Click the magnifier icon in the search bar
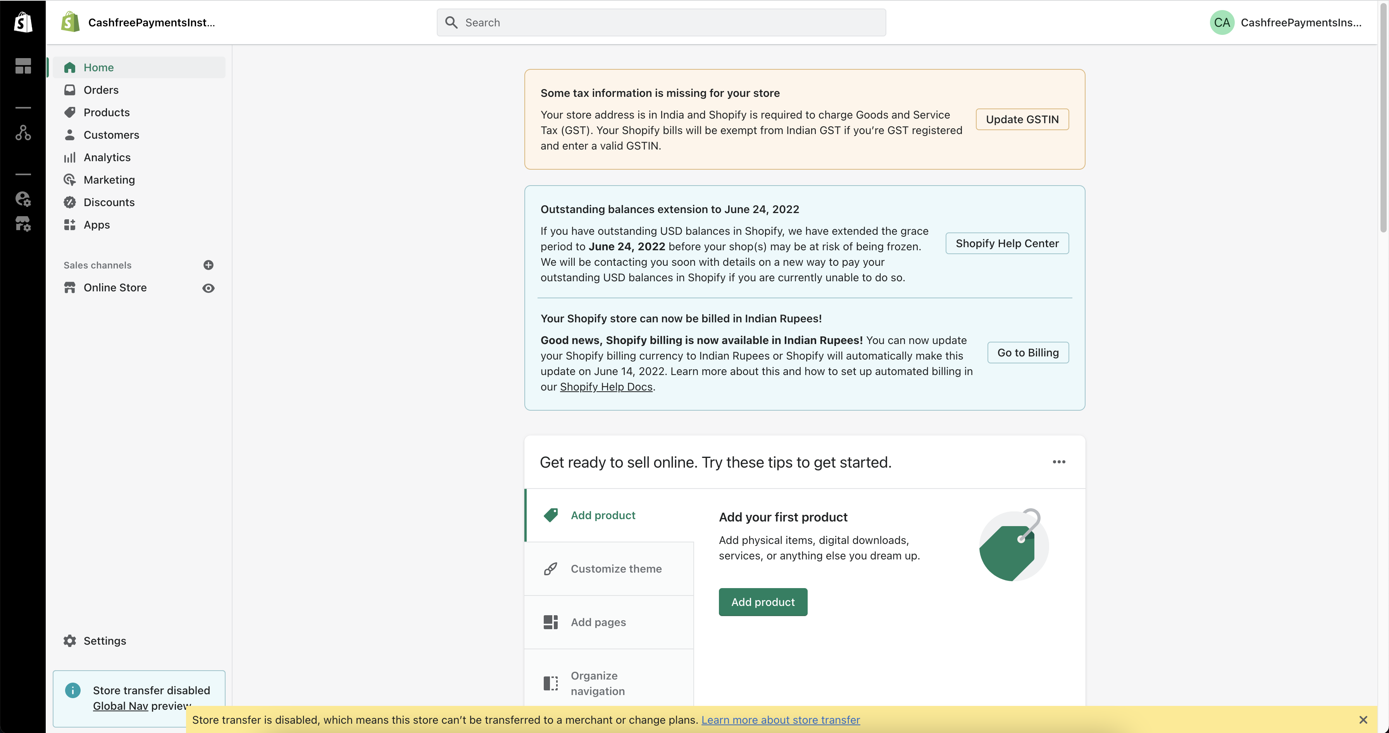Image resolution: width=1389 pixels, height=733 pixels. tap(452, 22)
